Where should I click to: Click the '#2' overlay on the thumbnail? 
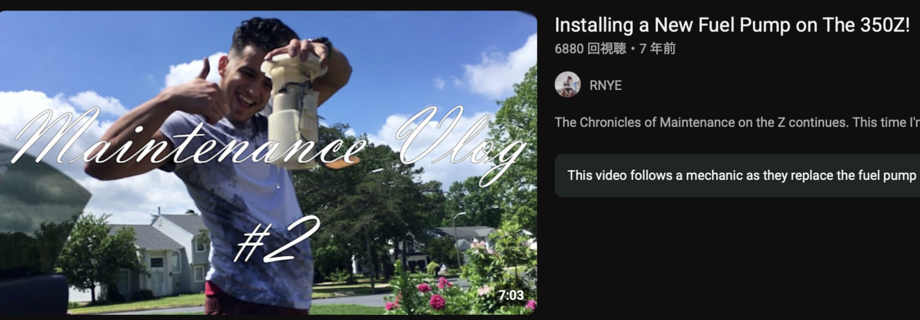tap(278, 239)
